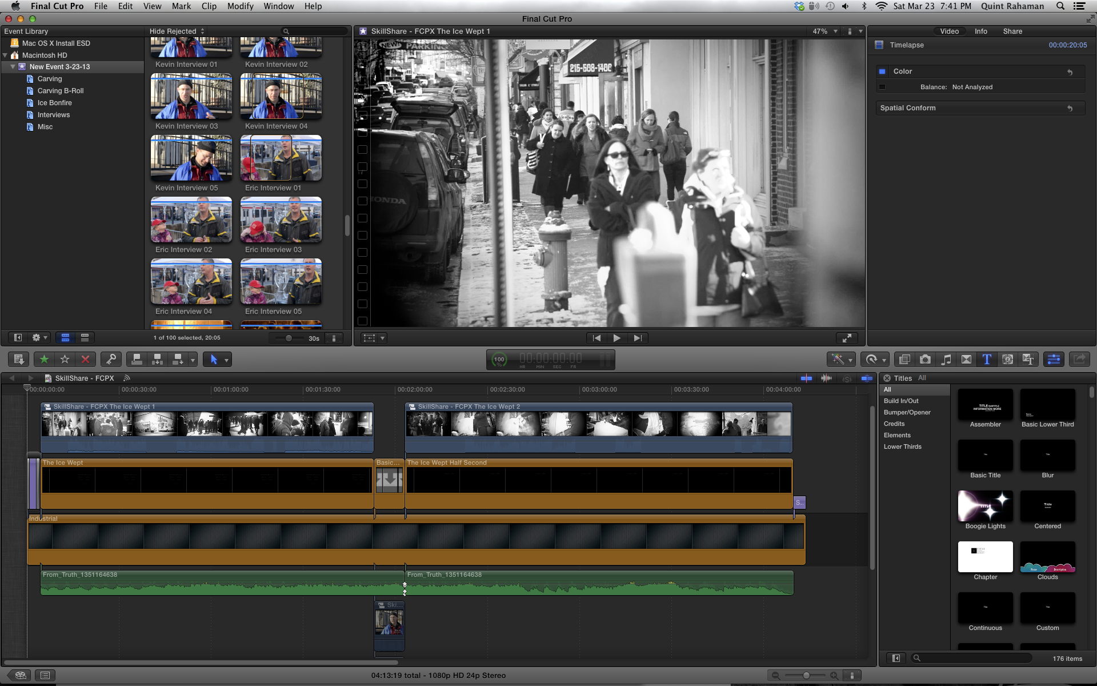This screenshot has width=1097, height=686.
Task: Adjust the timeline zoom slider
Action: tap(806, 676)
